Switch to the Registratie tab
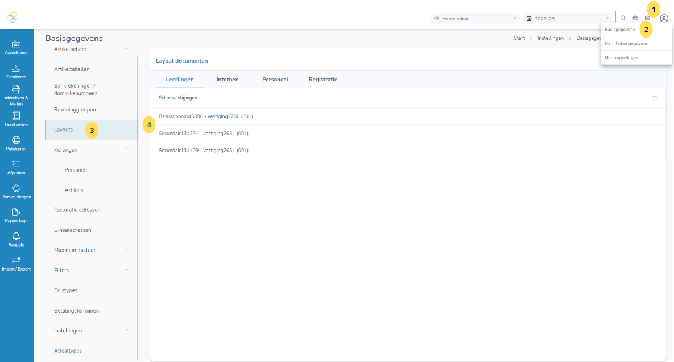The image size is (674, 362). click(323, 80)
